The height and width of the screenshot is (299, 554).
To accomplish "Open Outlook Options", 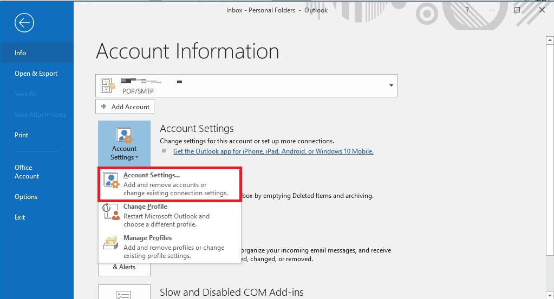I will pos(37,197).
